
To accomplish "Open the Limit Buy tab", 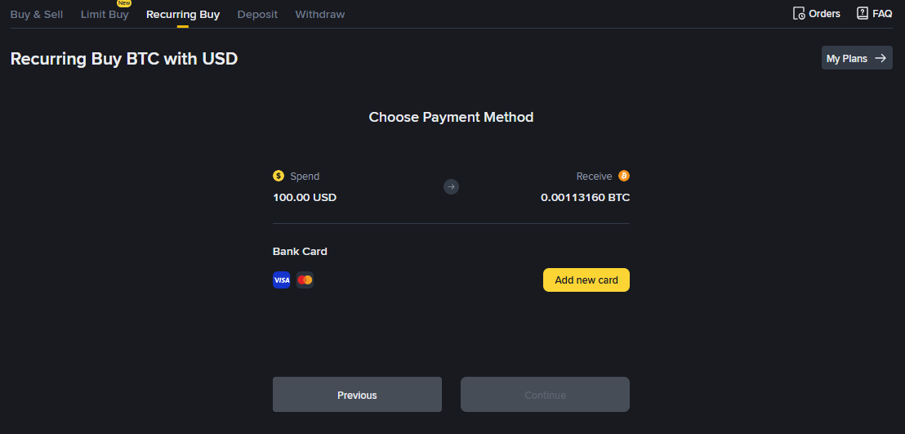I will click(105, 15).
